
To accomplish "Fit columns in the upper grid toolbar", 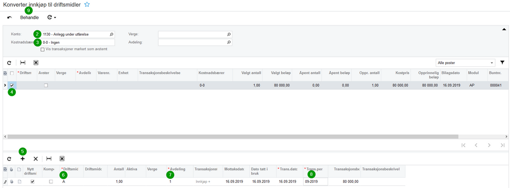I will point(23,62).
